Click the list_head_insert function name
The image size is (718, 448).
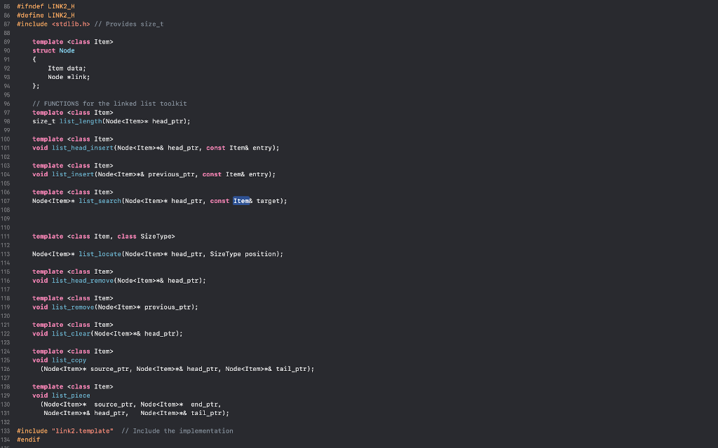click(83, 148)
